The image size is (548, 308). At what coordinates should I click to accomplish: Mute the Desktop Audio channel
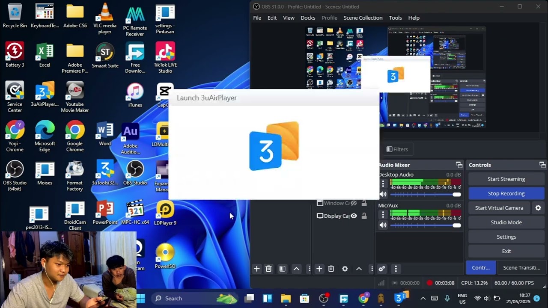coord(383,194)
